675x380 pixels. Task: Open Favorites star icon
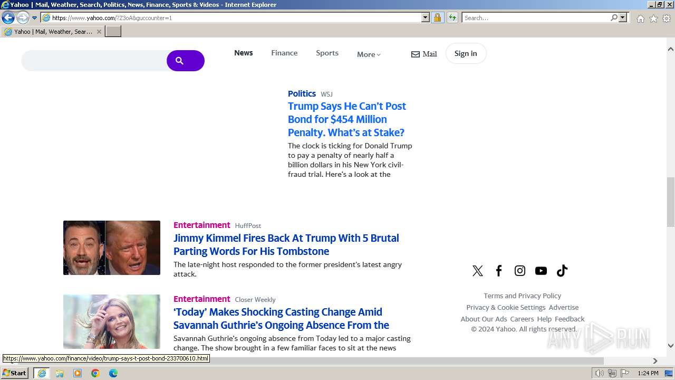pos(653,18)
